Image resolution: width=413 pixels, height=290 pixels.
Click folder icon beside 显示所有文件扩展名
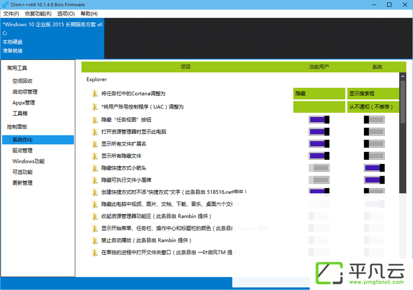[95, 144]
